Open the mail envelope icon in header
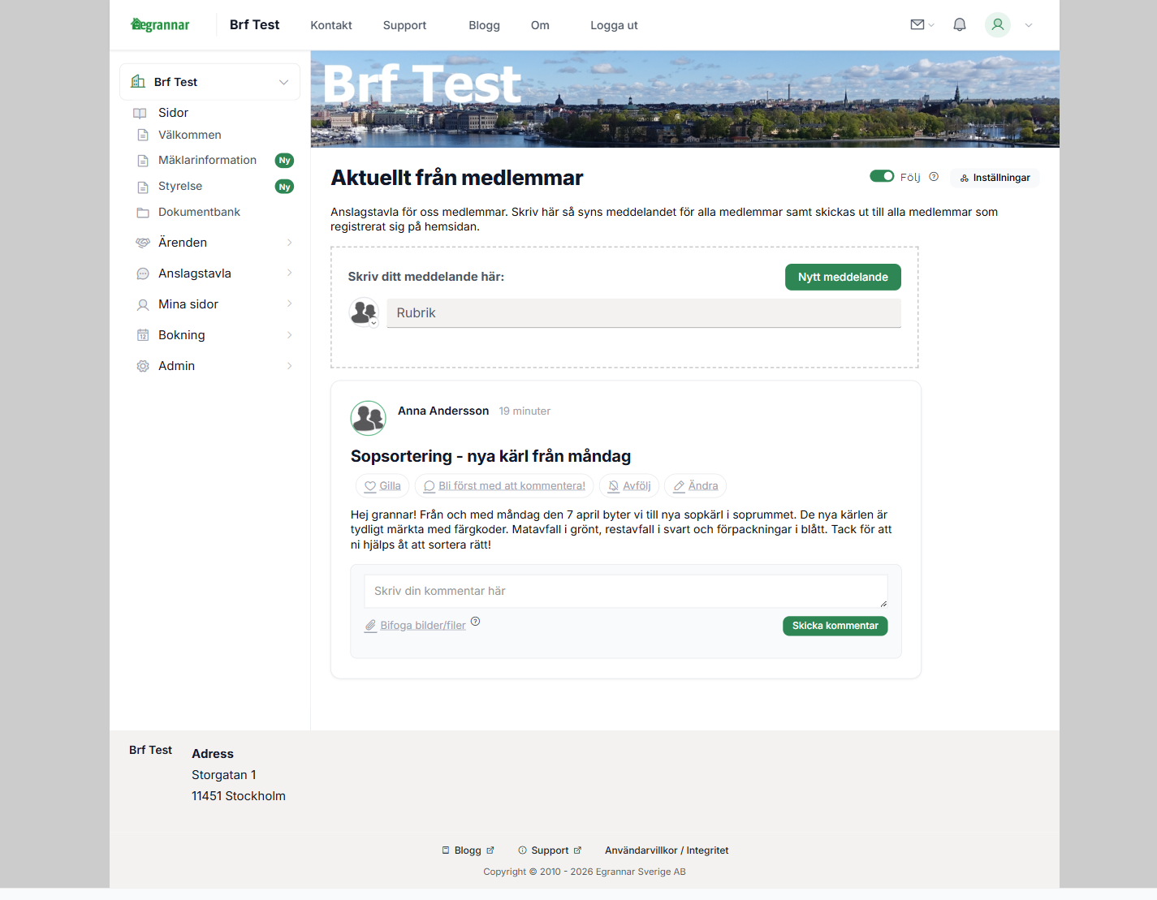The width and height of the screenshot is (1157, 900). pos(917,25)
